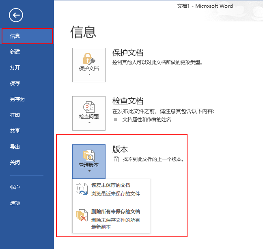Choose 另存为 in the sidebar
Screen dimensions: 263x249
[17, 99]
